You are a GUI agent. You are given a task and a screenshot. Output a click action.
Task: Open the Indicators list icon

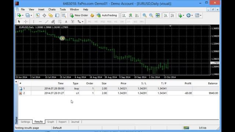(180, 15)
